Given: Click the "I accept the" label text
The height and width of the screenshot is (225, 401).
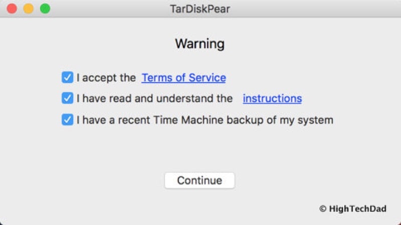Looking at the screenshot, I should point(106,78).
